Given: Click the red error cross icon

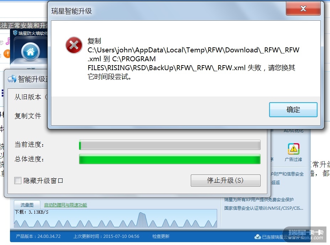Looking at the screenshot, I should coord(74,45).
